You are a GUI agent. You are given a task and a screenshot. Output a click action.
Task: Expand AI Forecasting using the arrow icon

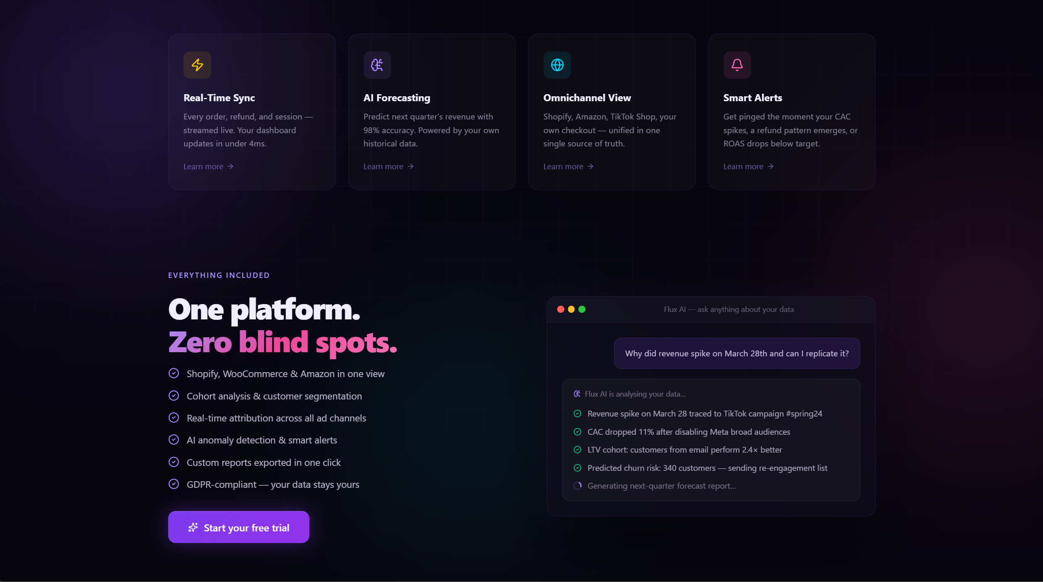tap(410, 166)
